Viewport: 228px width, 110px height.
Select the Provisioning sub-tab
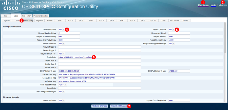click(x=28, y=20)
